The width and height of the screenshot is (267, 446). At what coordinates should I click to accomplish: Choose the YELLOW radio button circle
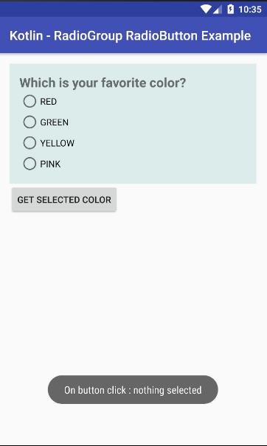point(30,143)
